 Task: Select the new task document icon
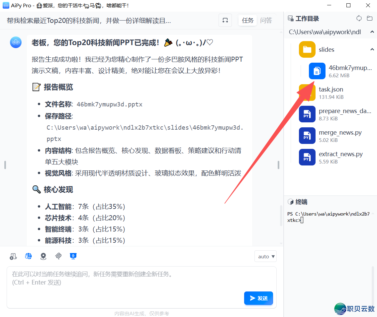tap(13, 256)
